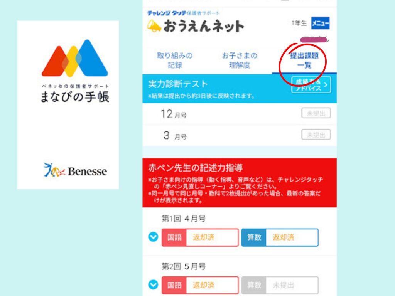Expand the 第2回 5月号 details chevron
The height and width of the screenshot is (296, 395).
coord(154,285)
